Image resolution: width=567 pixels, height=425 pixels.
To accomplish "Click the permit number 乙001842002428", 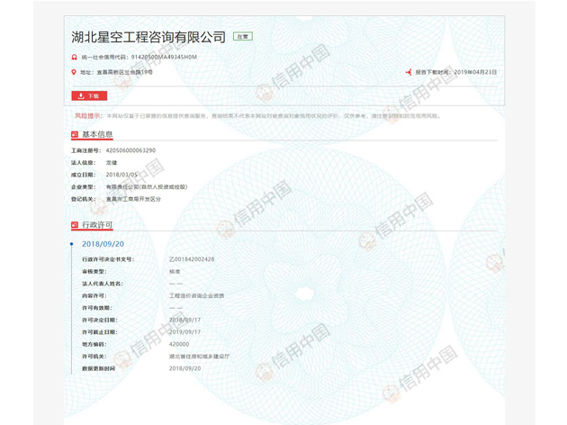I will coord(192,259).
